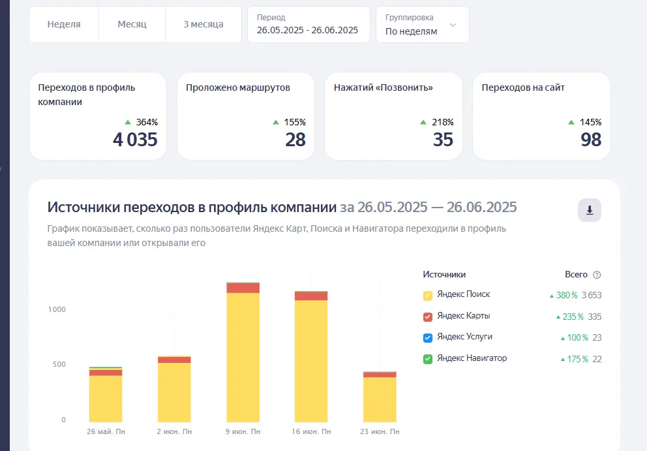This screenshot has width=647, height=451.
Task: Uncheck the Яндекс Поиск source checkbox
Action: coord(428,295)
